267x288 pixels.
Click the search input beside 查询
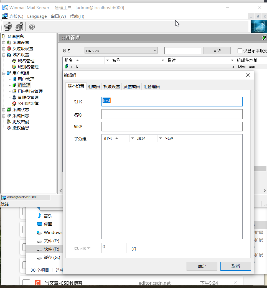[x=182, y=50]
